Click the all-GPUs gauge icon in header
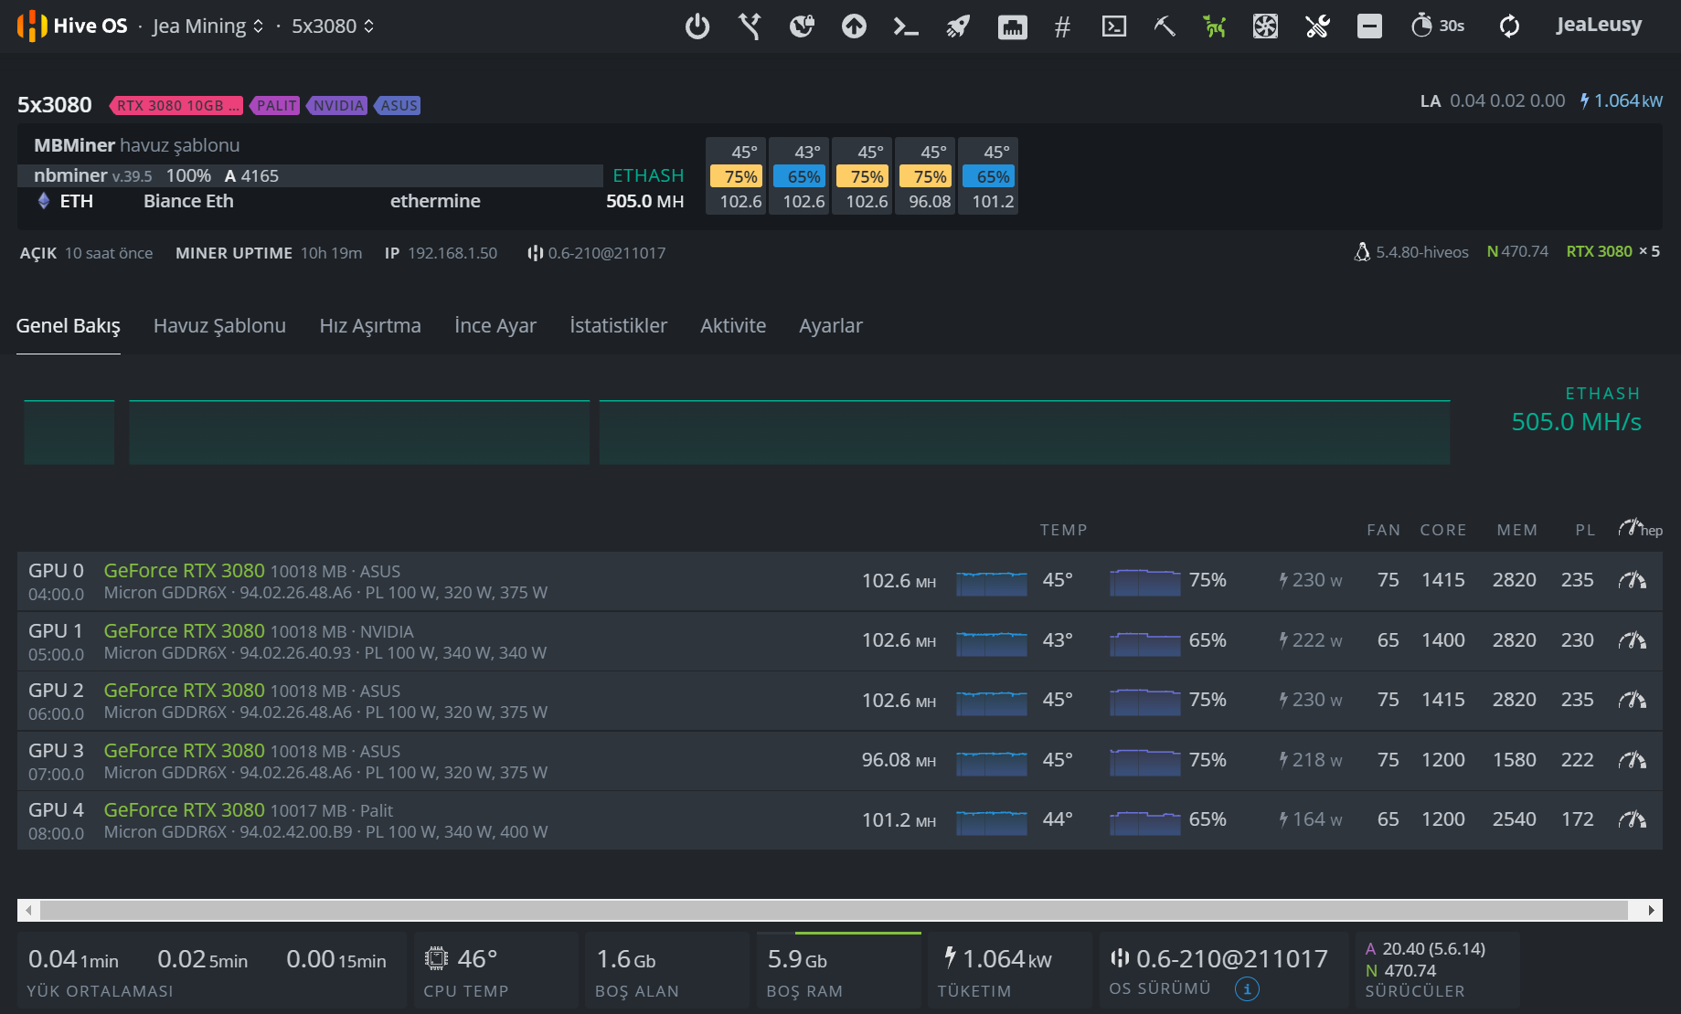 click(1640, 529)
